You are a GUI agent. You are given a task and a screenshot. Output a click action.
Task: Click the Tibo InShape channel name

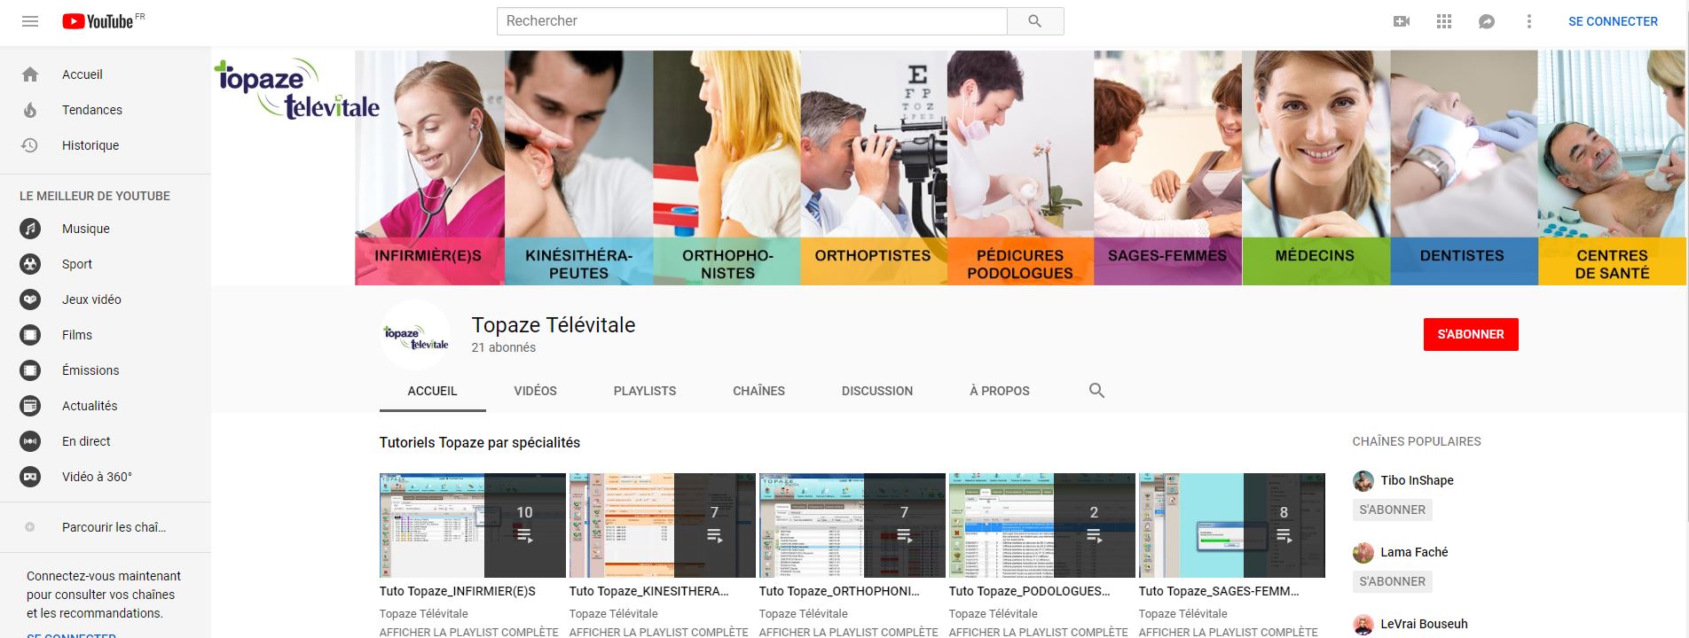(1417, 480)
